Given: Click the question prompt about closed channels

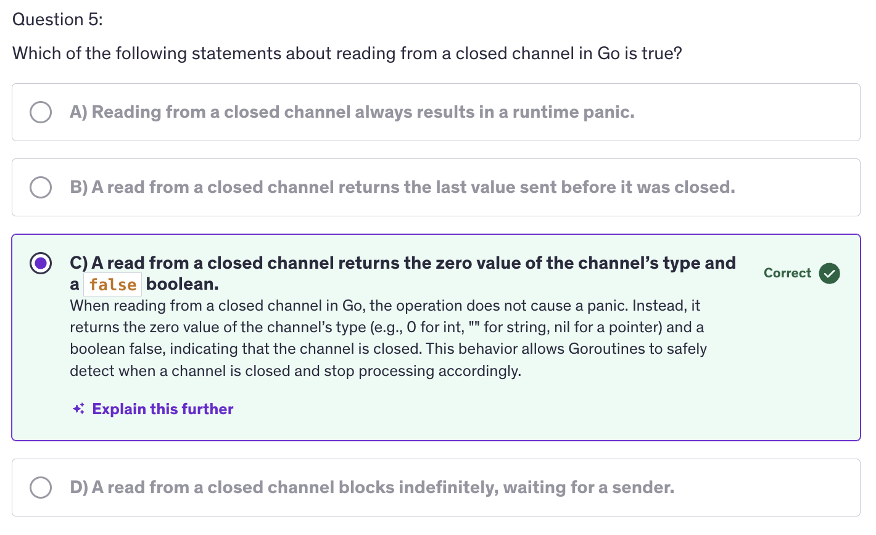Looking at the screenshot, I should point(347,54).
